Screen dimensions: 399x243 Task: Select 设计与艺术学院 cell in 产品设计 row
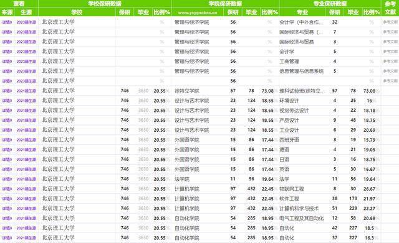point(191,120)
